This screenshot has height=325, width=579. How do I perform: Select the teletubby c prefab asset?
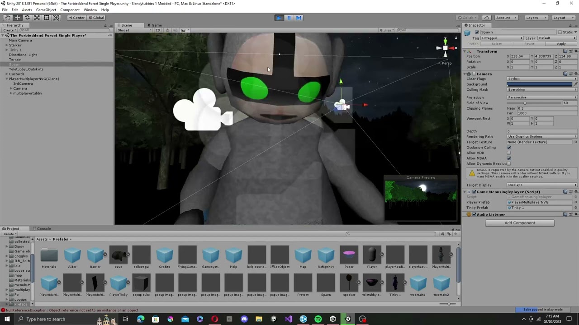pos(372,285)
